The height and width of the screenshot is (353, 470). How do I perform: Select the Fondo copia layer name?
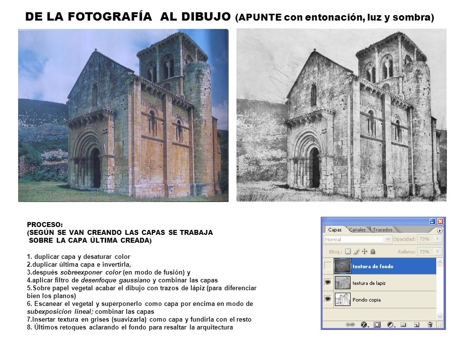(x=366, y=300)
